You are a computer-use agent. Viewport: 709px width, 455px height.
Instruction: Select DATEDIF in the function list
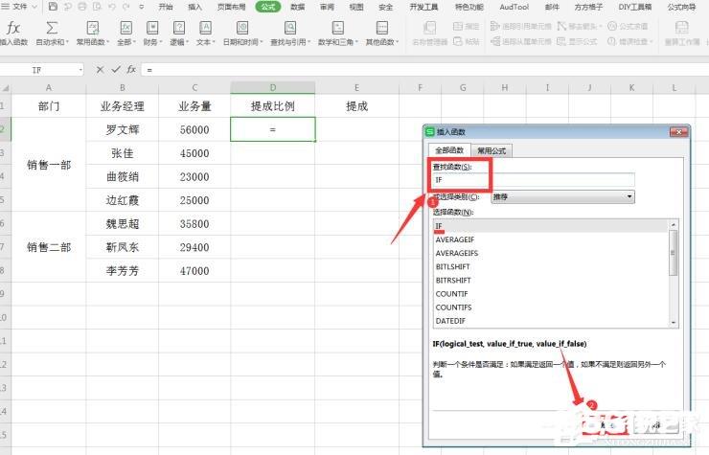[550, 321]
